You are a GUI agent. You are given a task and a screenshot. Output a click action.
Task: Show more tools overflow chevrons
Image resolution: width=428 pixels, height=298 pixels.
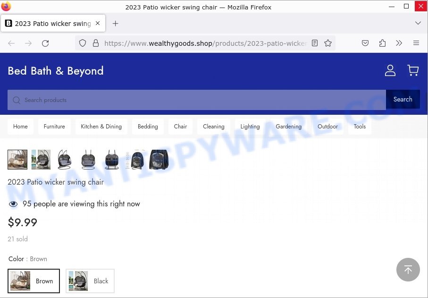click(x=399, y=43)
